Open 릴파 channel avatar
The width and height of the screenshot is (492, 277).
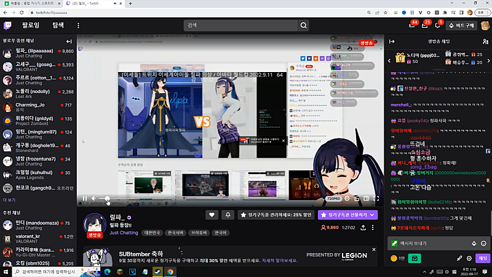[x=95, y=225]
